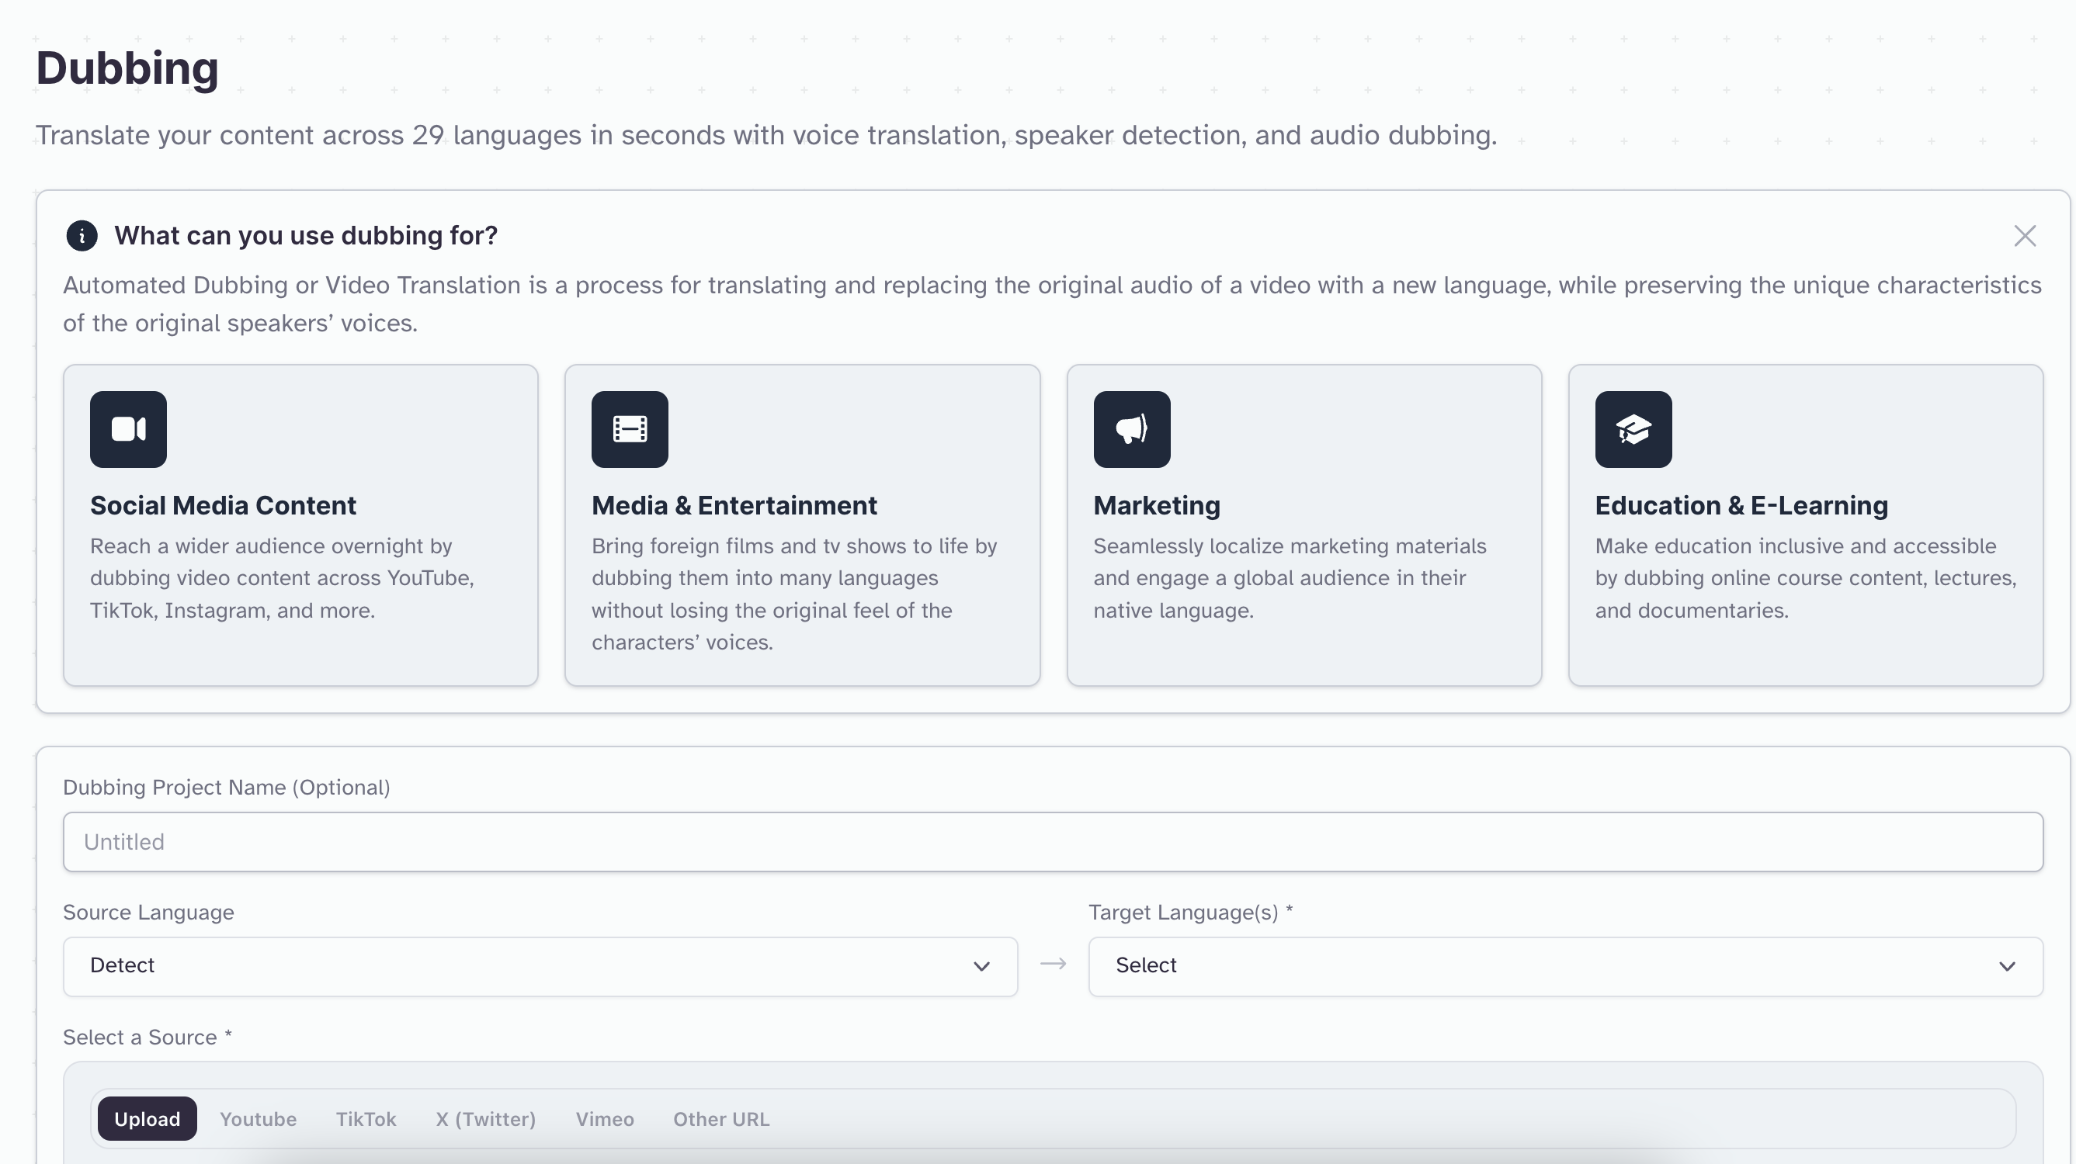Viewport: 2076px width, 1164px height.
Task: Click the arrow between language selectors
Action: [x=1053, y=965]
